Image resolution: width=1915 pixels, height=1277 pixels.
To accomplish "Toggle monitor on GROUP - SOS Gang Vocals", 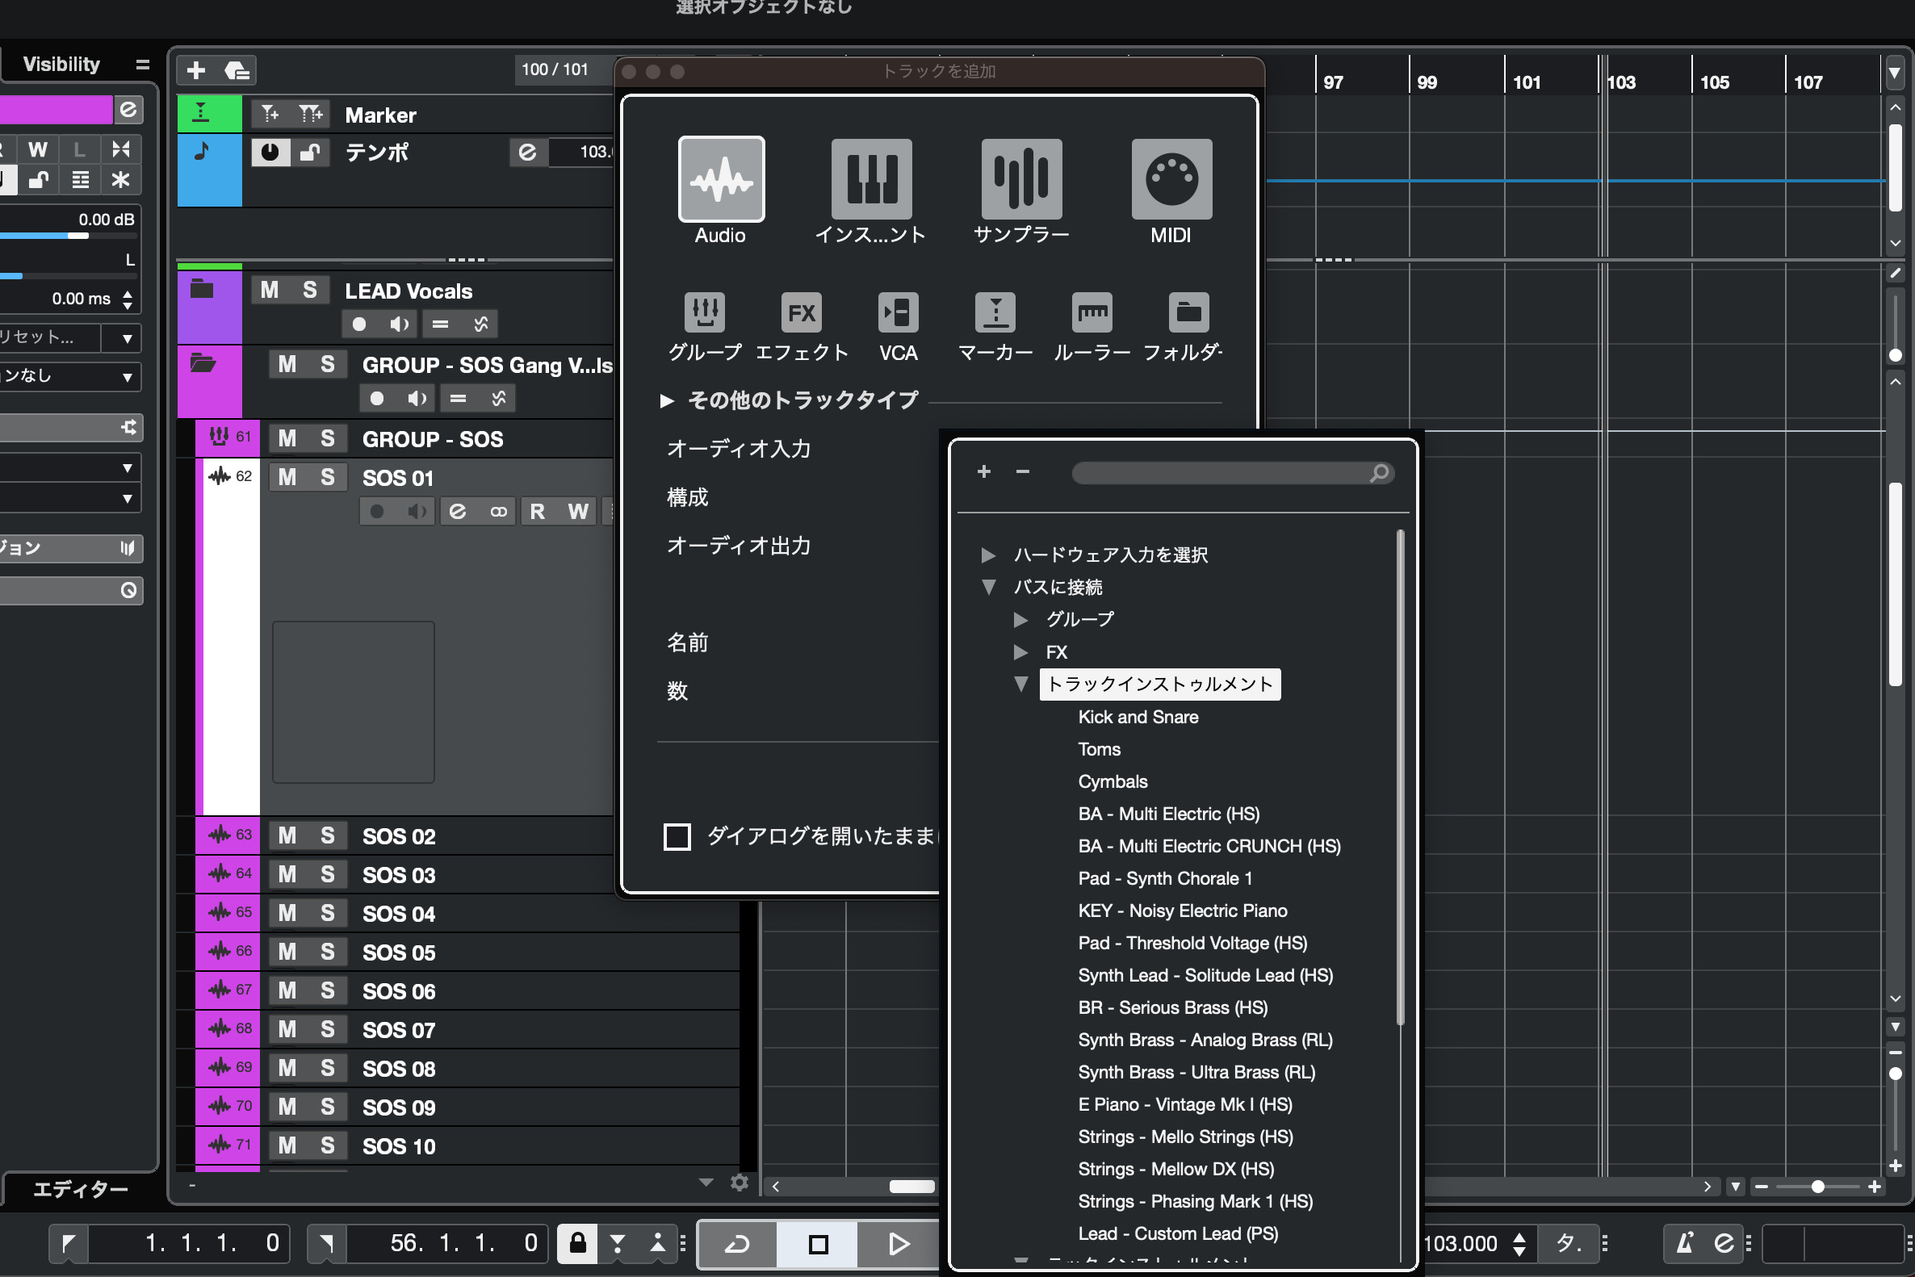I will [x=417, y=399].
